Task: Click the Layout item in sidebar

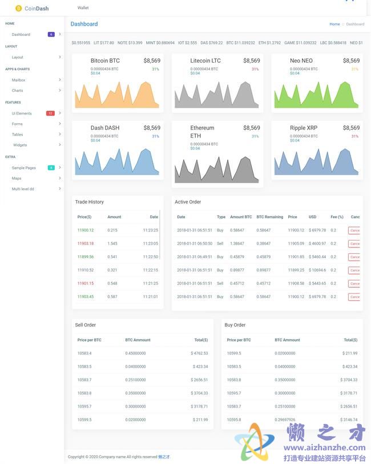Action: point(18,57)
